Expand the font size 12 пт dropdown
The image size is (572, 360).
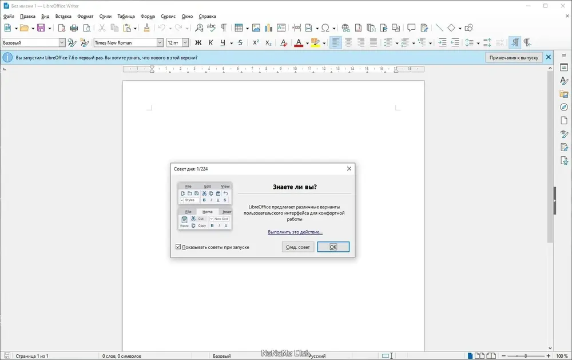(x=185, y=43)
